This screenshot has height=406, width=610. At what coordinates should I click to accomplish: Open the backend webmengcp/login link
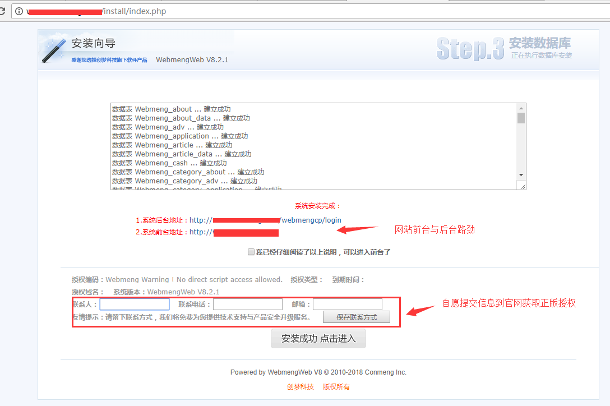265,220
